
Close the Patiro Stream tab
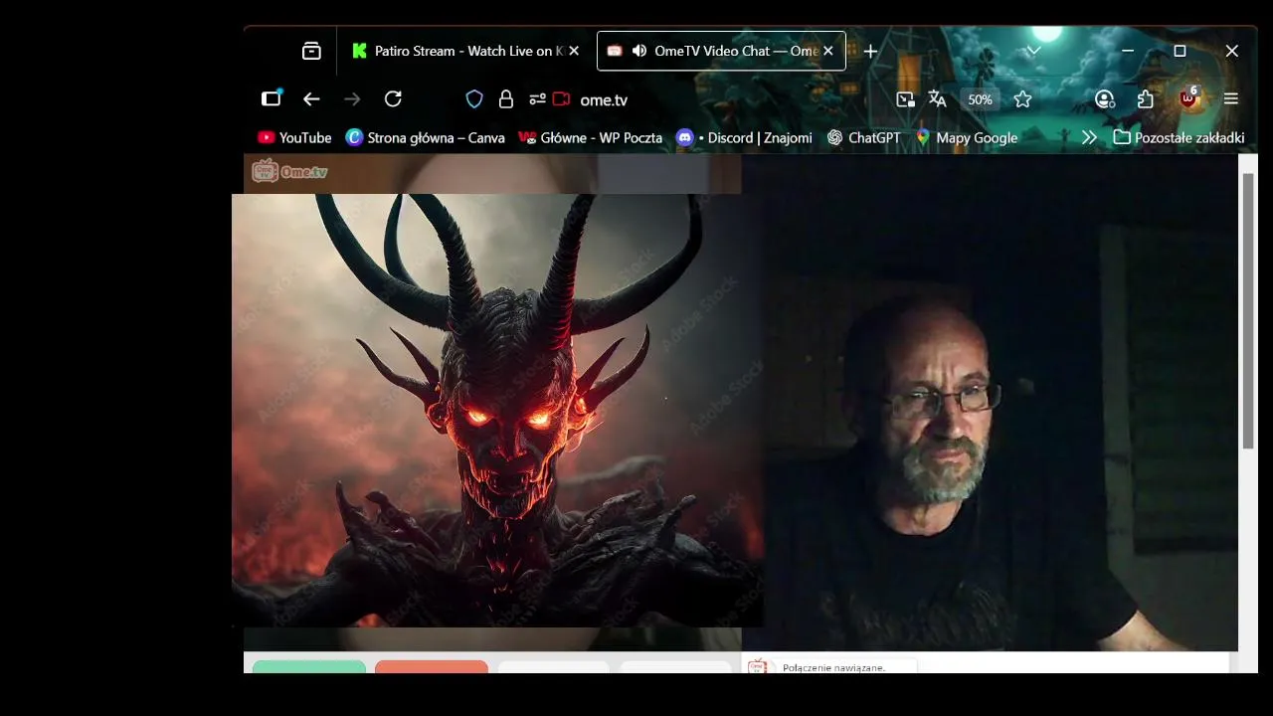tap(574, 51)
